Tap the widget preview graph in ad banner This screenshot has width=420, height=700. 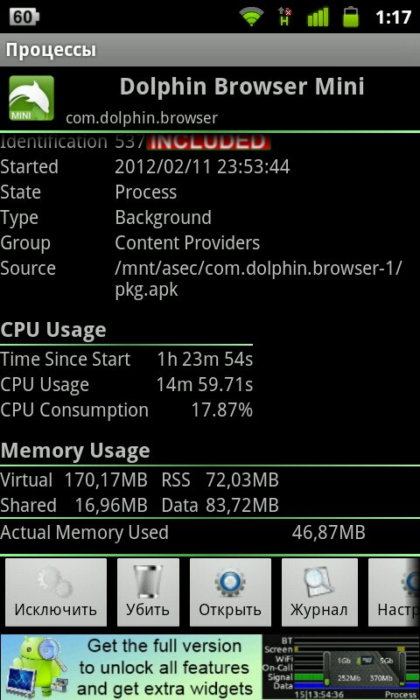pos(341,667)
